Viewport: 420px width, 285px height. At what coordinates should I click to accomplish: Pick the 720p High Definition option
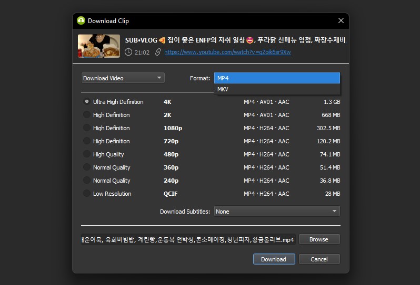86,141
